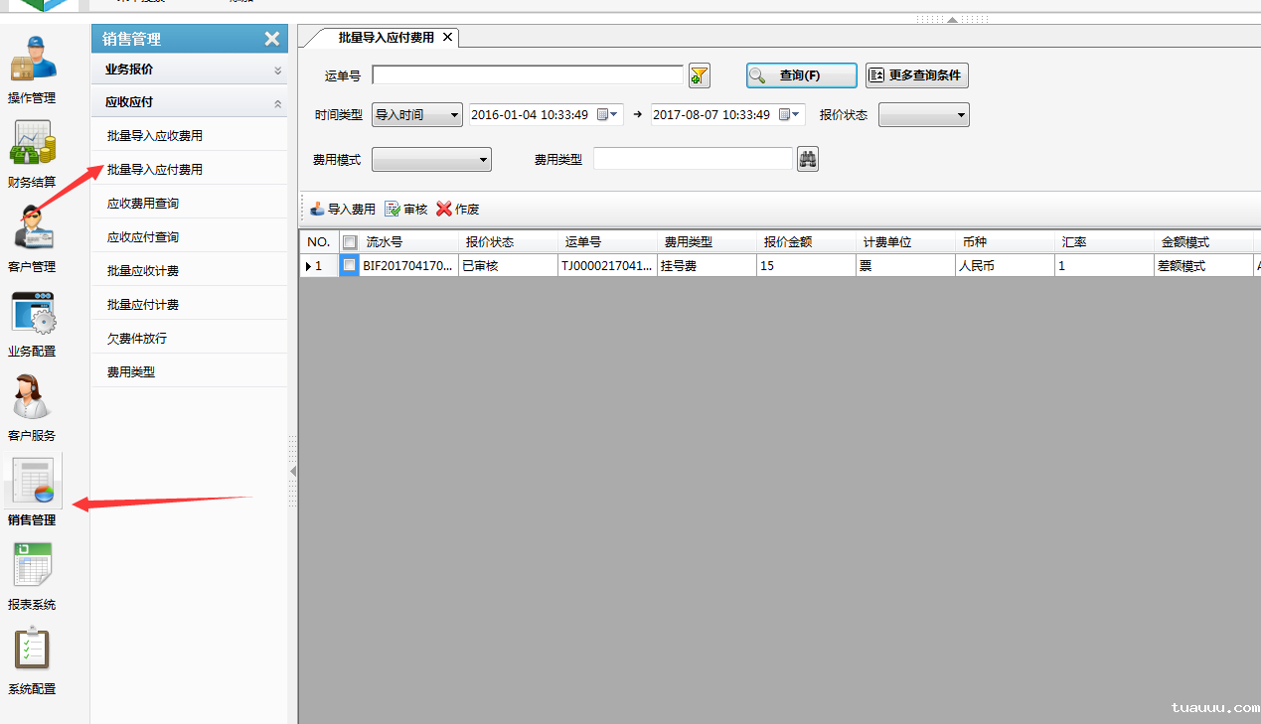The width and height of the screenshot is (1261, 724).
Task: Toggle the select-all checkbox in table header
Action: (349, 241)
